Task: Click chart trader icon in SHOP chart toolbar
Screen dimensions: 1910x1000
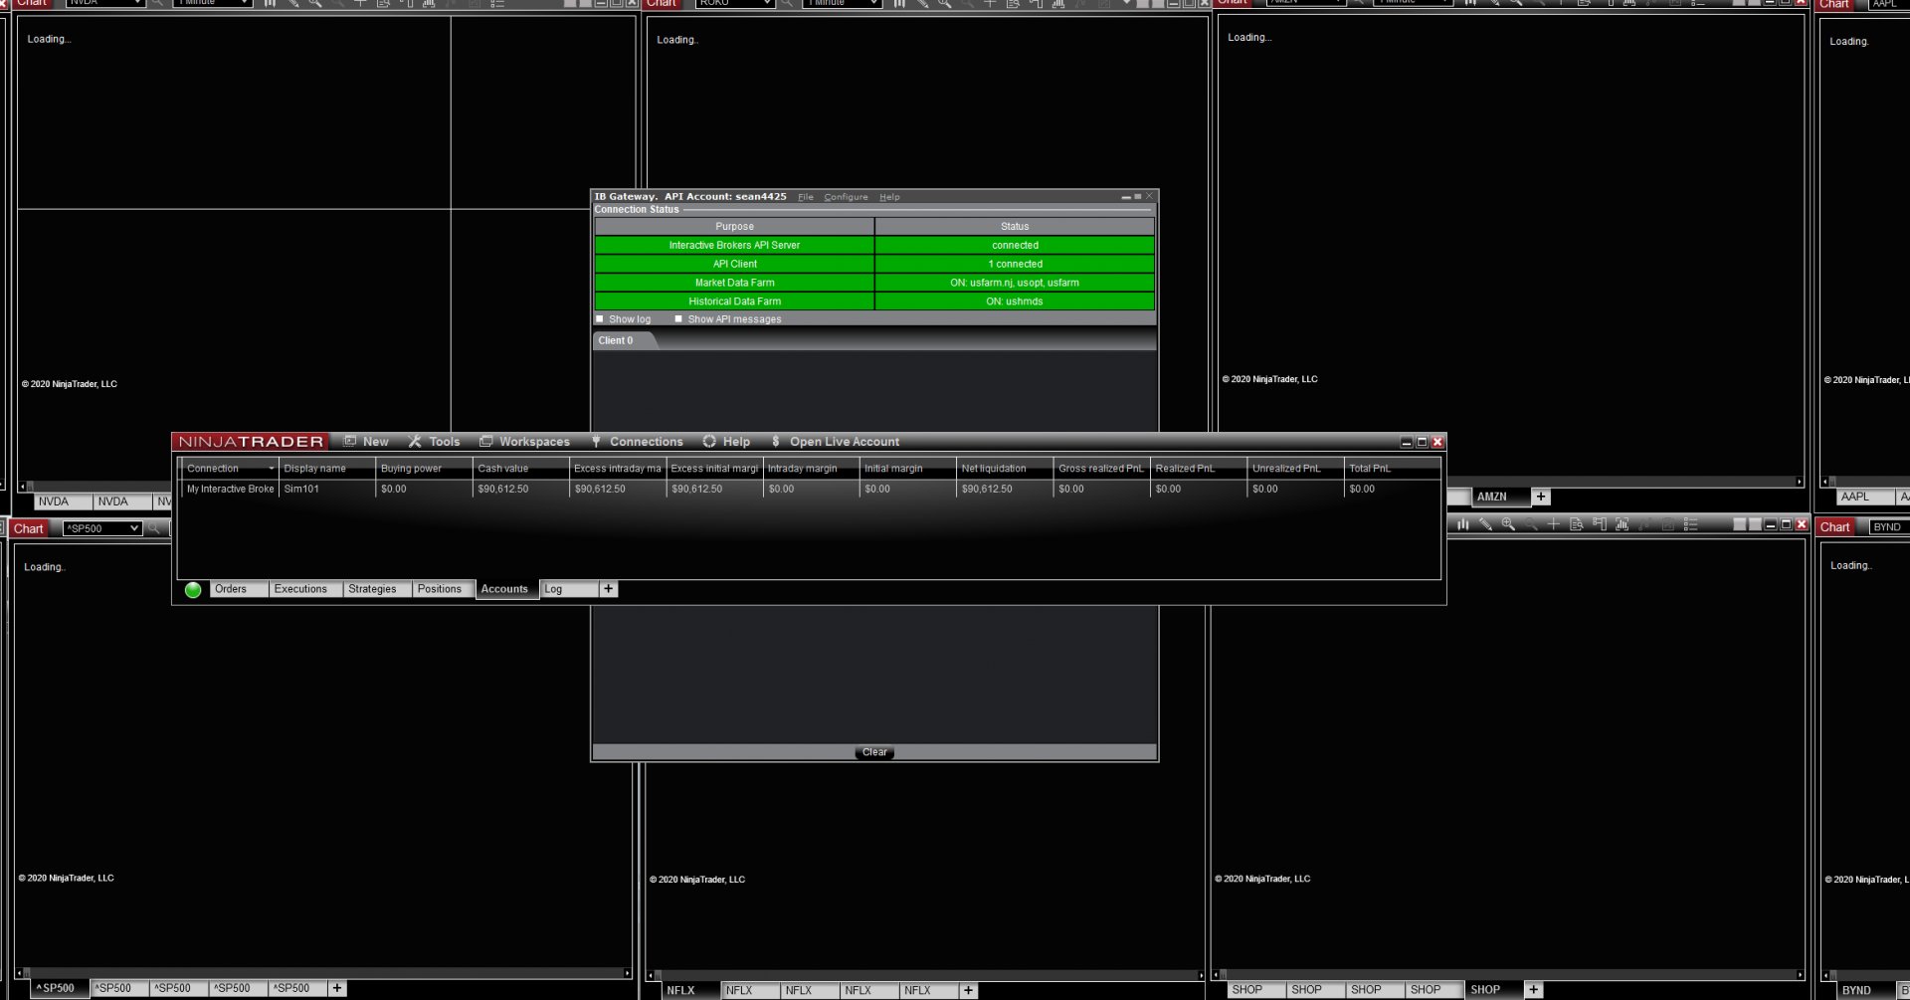Action: pos(1600,524)
